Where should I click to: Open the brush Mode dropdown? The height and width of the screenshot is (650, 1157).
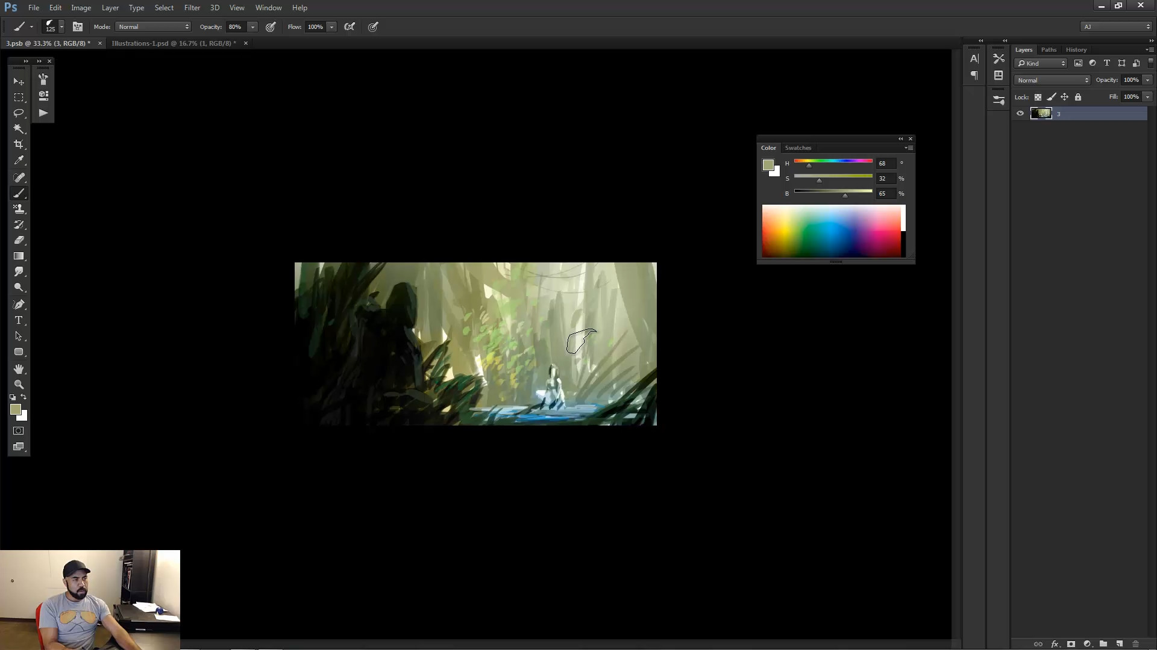pos(153,26)
